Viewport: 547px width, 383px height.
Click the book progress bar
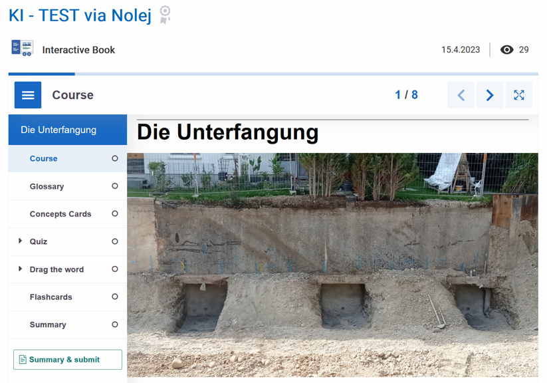point(273,74)
